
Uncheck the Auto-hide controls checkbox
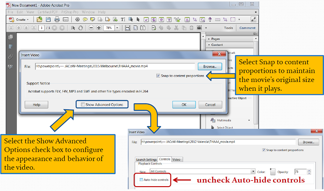[141, 179]
